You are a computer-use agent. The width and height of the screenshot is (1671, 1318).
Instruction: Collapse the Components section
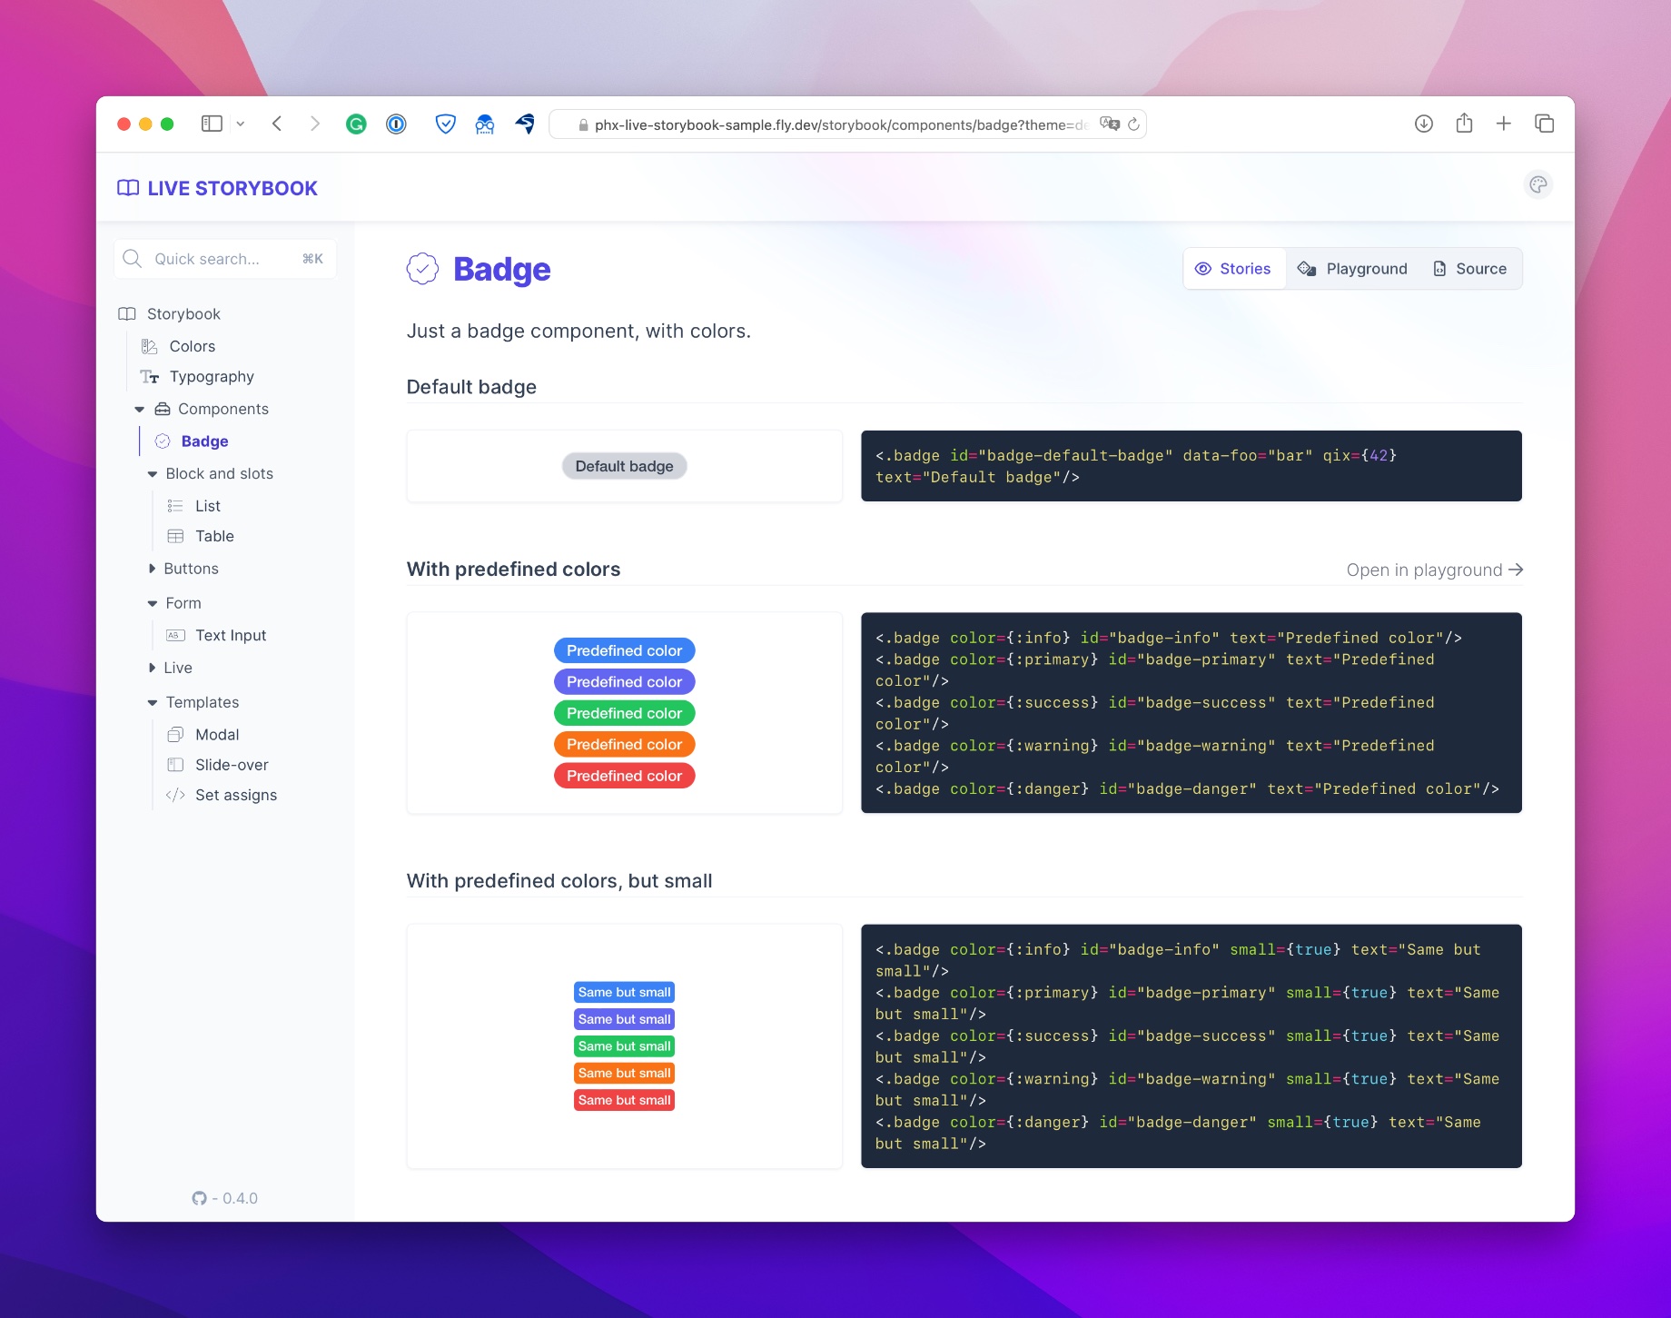click(x=140, y=409)
